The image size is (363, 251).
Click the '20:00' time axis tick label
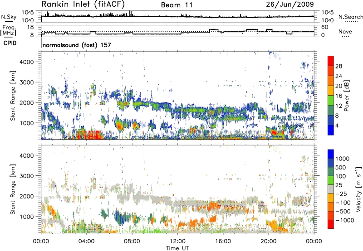pyautogui.click(x=268, y=241)
